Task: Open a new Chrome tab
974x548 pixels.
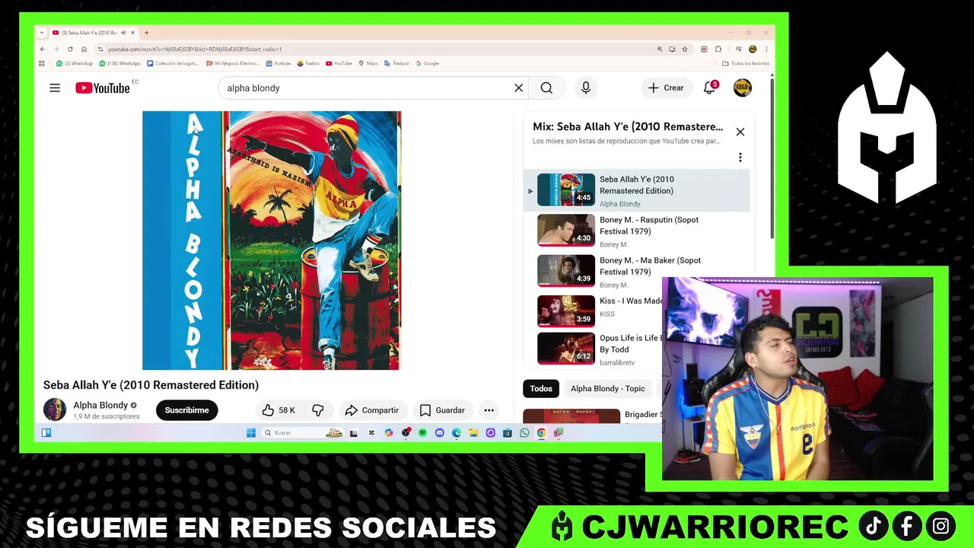Action: pyautogui.click(x=146, y=33)
